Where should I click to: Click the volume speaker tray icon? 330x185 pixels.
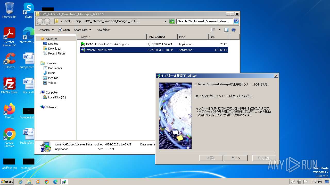(x=293, y=182)
